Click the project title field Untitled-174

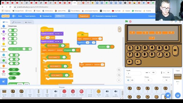[x=66, y=16]
